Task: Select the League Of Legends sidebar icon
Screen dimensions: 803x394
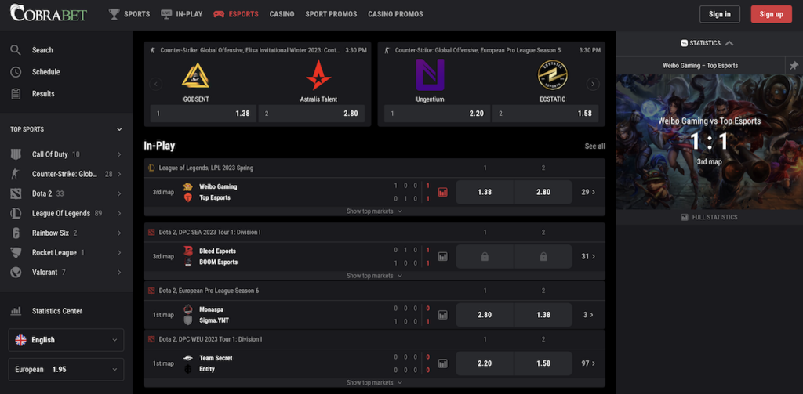Action: coord(16,213)
